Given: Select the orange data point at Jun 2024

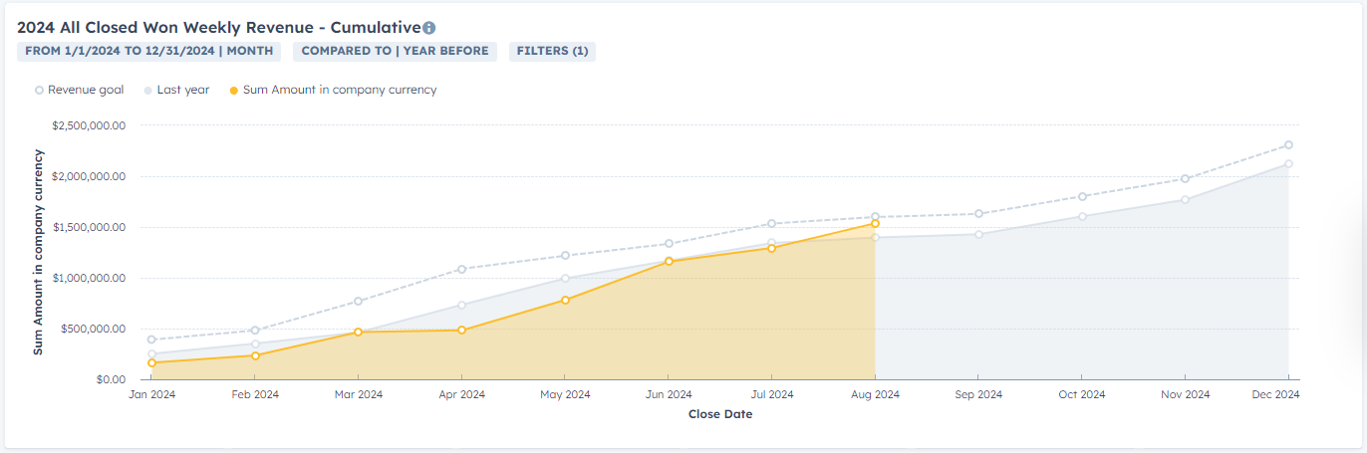Looking at the screenshot, I should point(669,261).
